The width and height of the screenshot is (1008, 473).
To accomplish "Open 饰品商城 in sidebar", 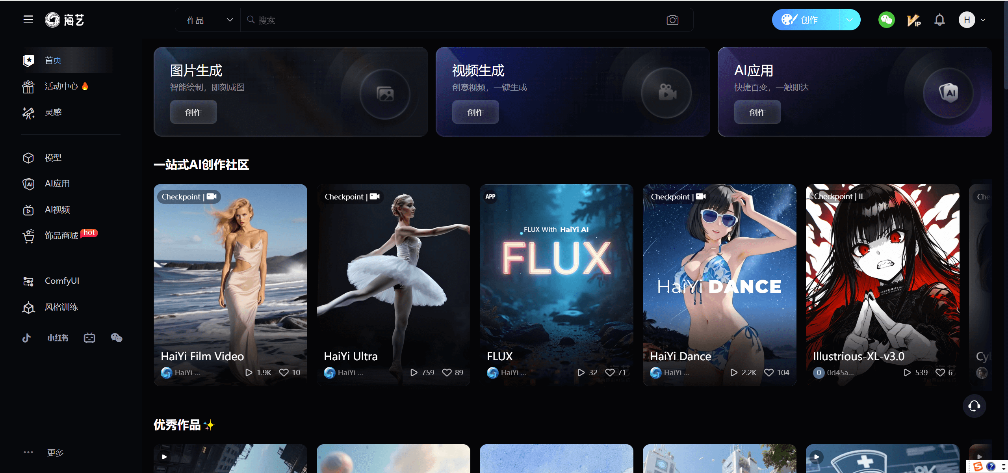I will [x=67, y=236].
